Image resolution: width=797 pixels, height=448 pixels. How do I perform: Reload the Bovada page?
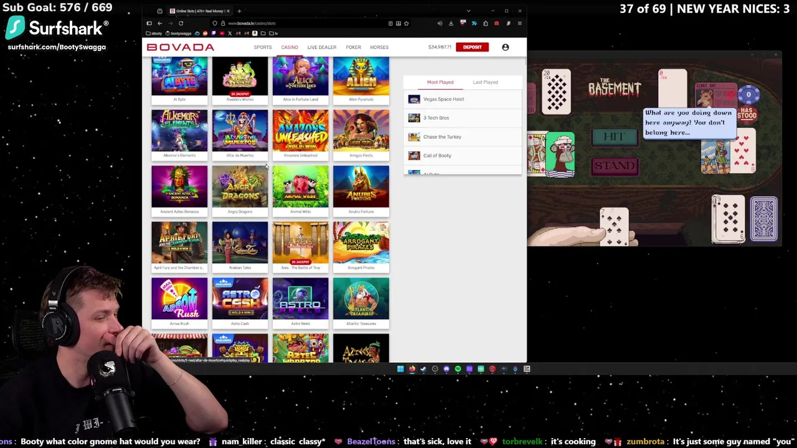point(181,23)
